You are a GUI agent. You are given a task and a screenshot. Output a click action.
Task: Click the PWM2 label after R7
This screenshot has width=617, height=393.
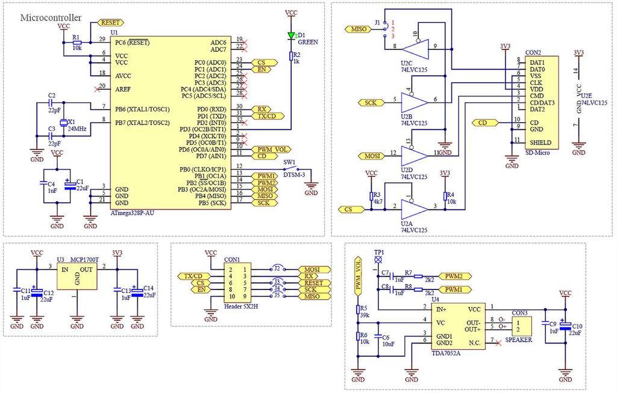click(x=455, y=276)
